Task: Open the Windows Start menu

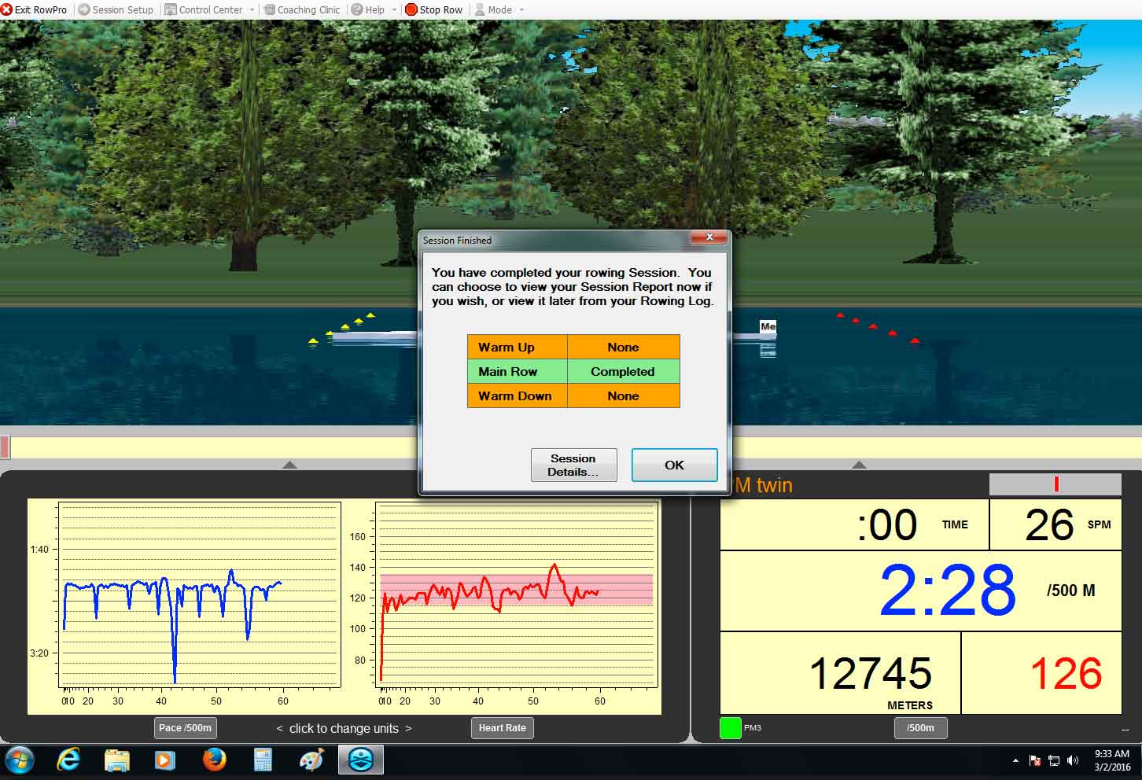Action: point(20,760)
